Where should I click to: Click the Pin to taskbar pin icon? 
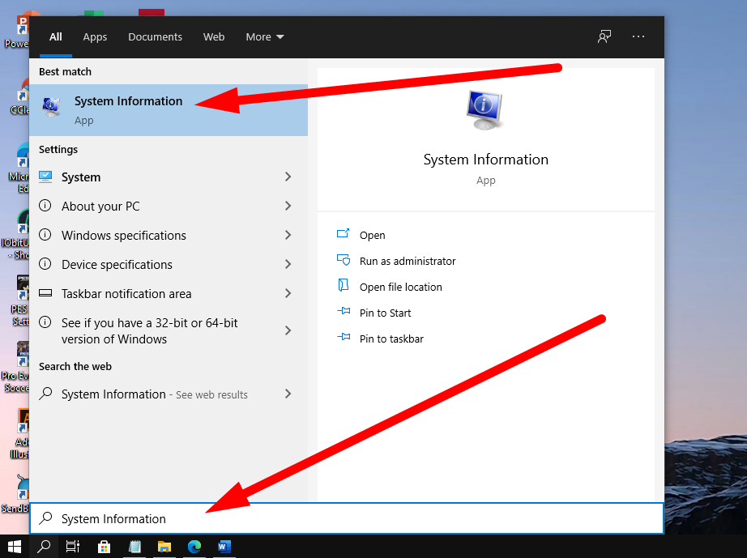tap(343, 337)
